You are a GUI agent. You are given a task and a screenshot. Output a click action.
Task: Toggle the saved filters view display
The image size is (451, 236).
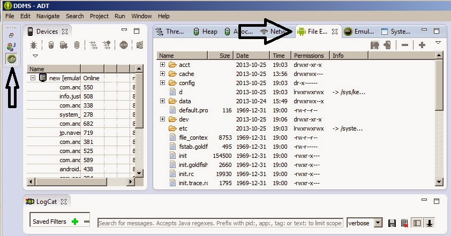pos(417,223)
